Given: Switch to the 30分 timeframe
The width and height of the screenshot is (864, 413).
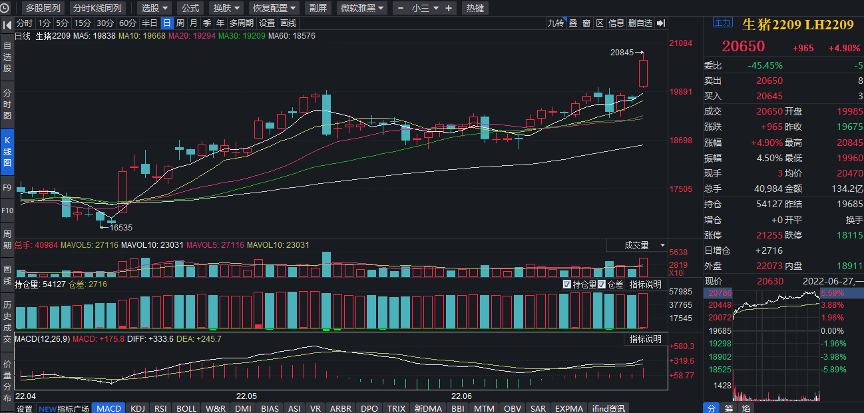Looking at the screenshot, I should (x=105, y=23).
